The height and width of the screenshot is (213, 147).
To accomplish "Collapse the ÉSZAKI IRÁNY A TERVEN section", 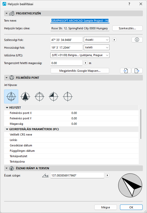I will click(6, 168).
